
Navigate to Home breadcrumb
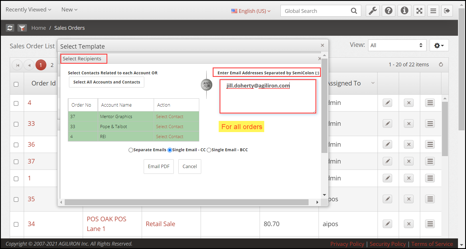click(39, 28)
